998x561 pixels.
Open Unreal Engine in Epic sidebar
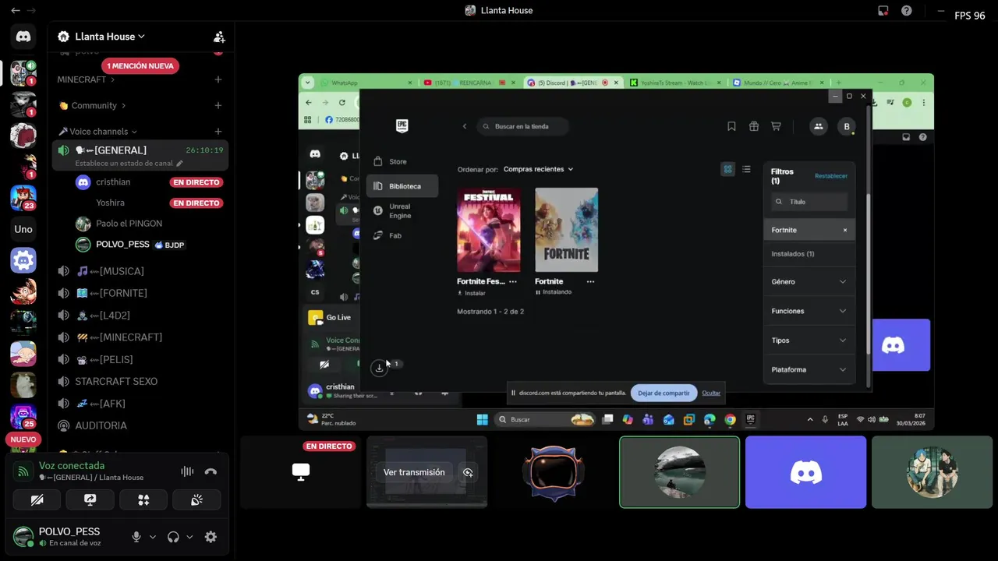tap(402, 211)
